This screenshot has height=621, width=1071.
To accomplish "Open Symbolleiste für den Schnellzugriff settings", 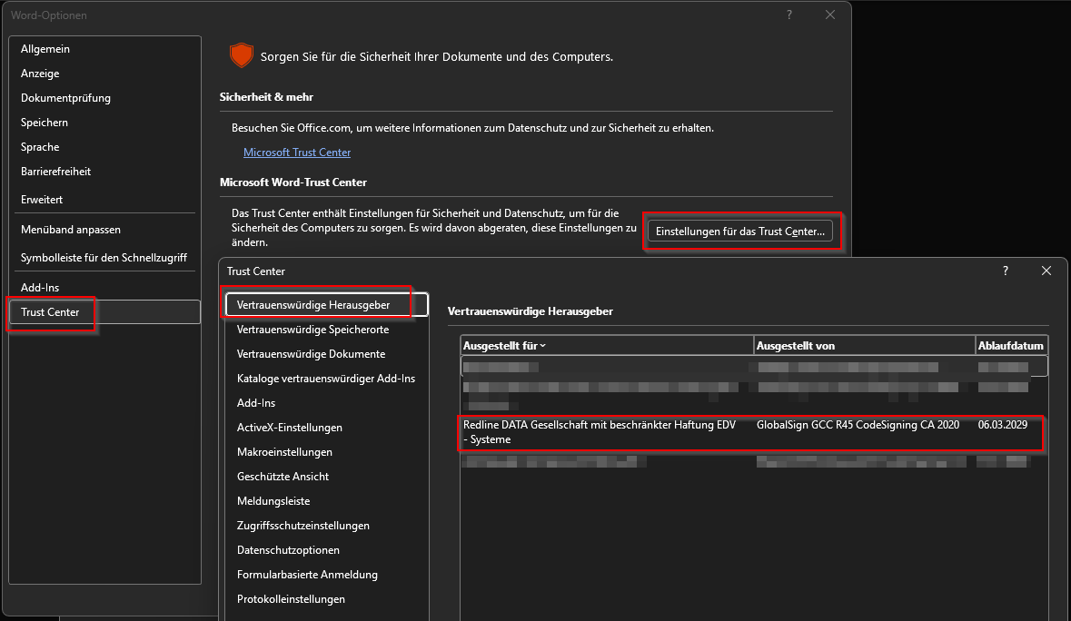I will 102,259.
